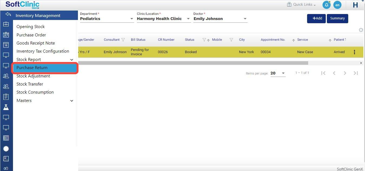The image size is (365, 171).
Task: Click the Summary button
Action: click(x=337, y=19)
